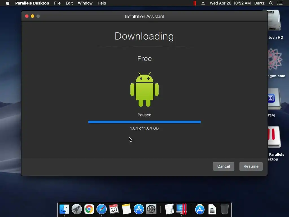Click the 'Free' label
Viewport: 289px width, 217px height.
pyautogui.click(x=144, y=59)
